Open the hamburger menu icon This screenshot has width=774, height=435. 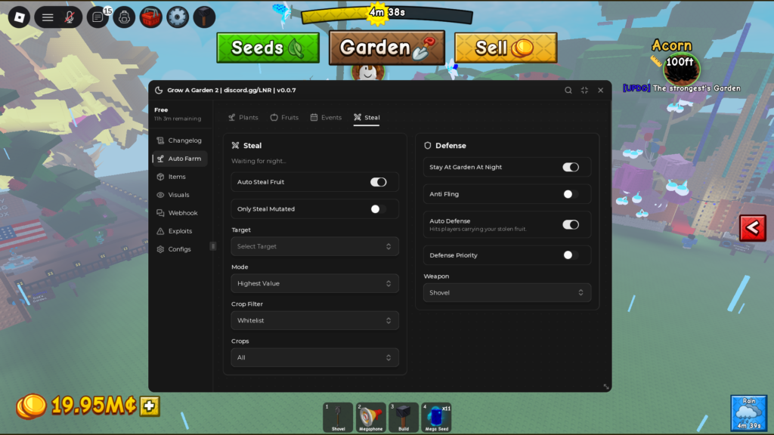[x=48, y=17]
